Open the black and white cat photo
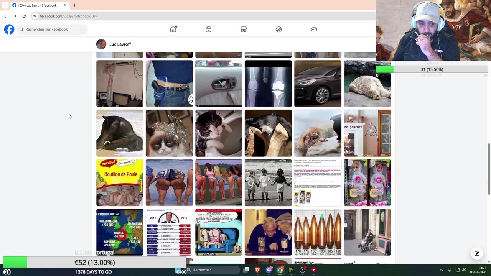The height and width of the screenshot is (276, 491). [x=219, y=133]
